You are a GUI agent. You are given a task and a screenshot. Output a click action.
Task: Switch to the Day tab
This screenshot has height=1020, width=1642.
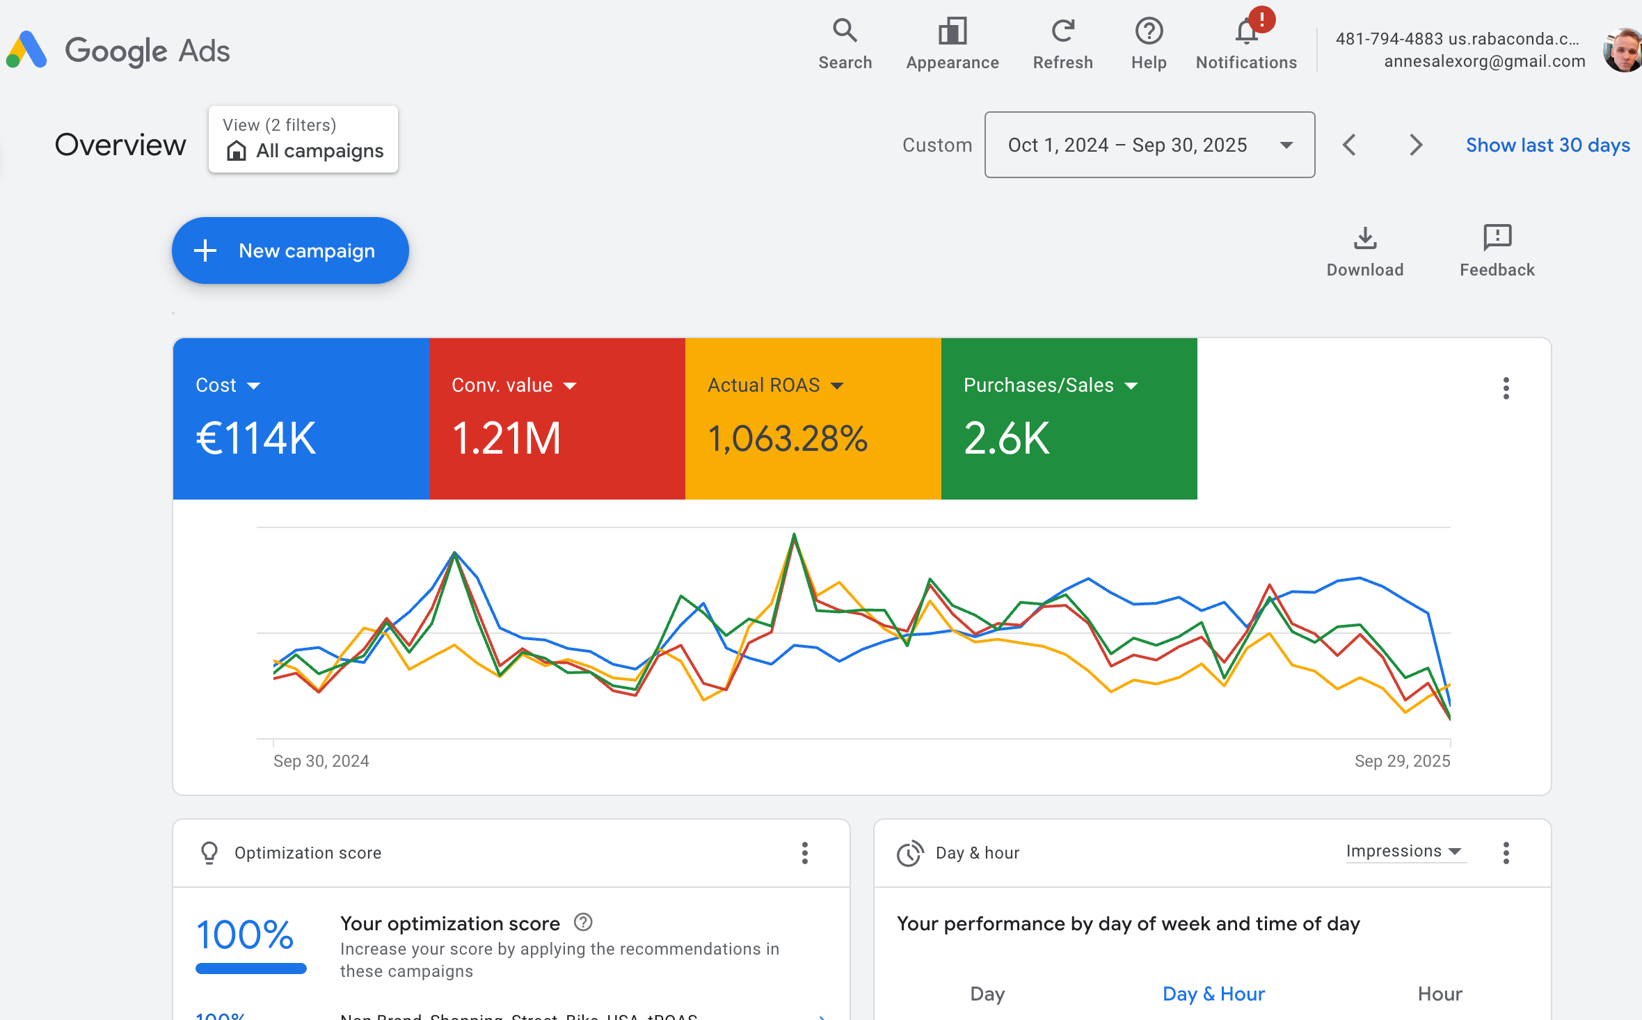987,994
